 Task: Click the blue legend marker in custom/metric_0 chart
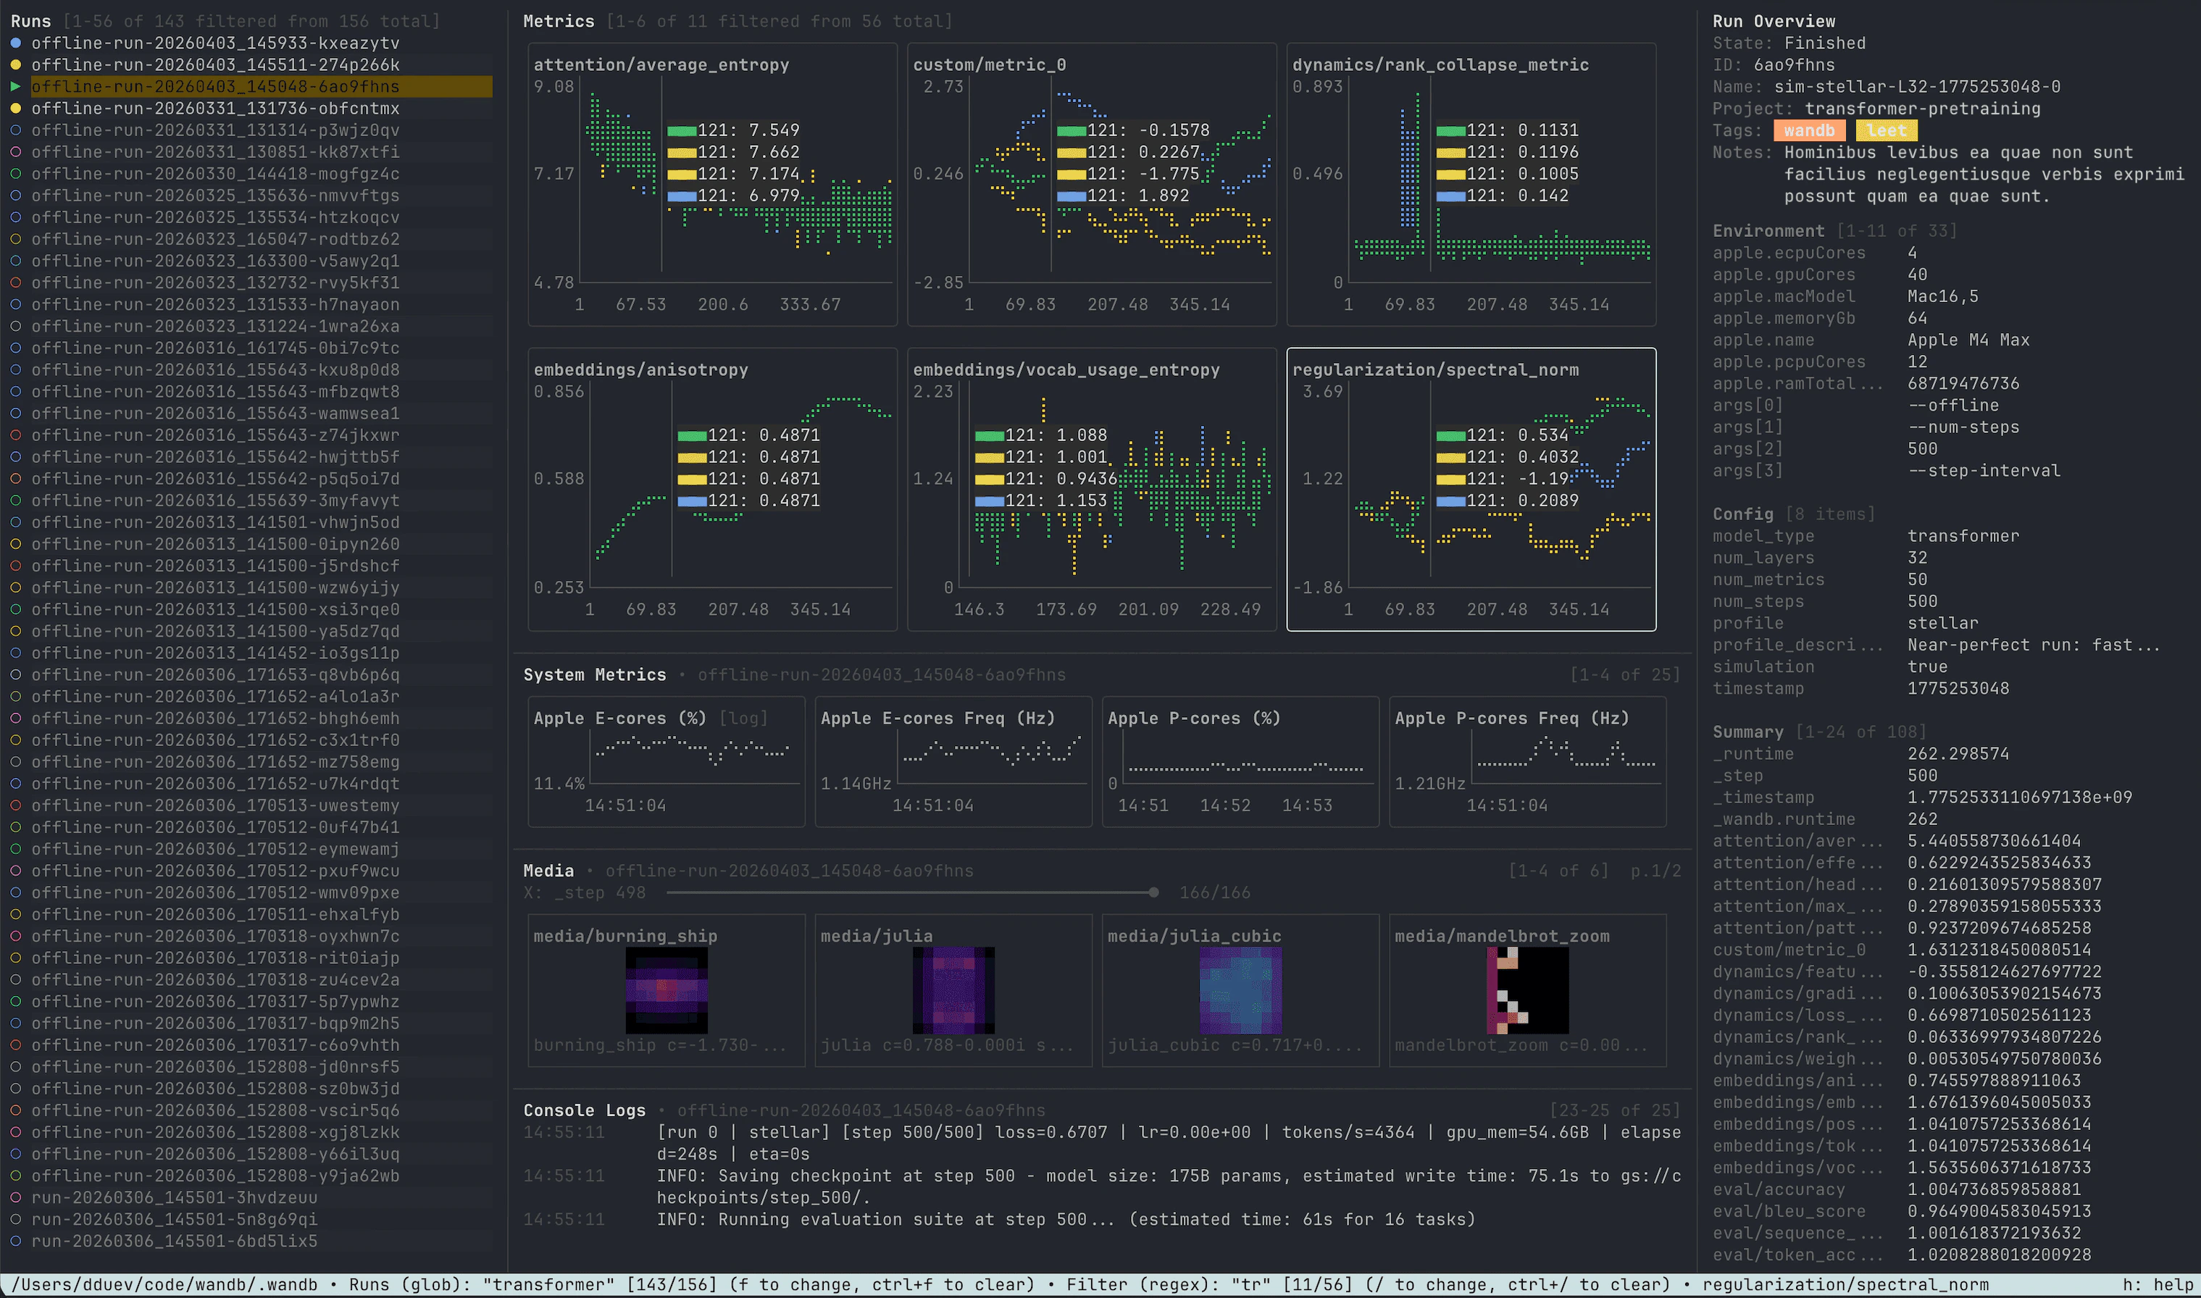click(x=1074, y=196)
